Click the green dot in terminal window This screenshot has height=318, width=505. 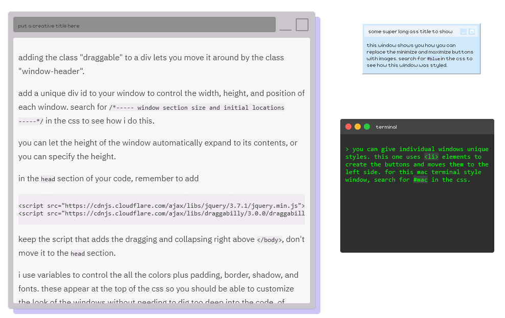click(x=367, y=127)
